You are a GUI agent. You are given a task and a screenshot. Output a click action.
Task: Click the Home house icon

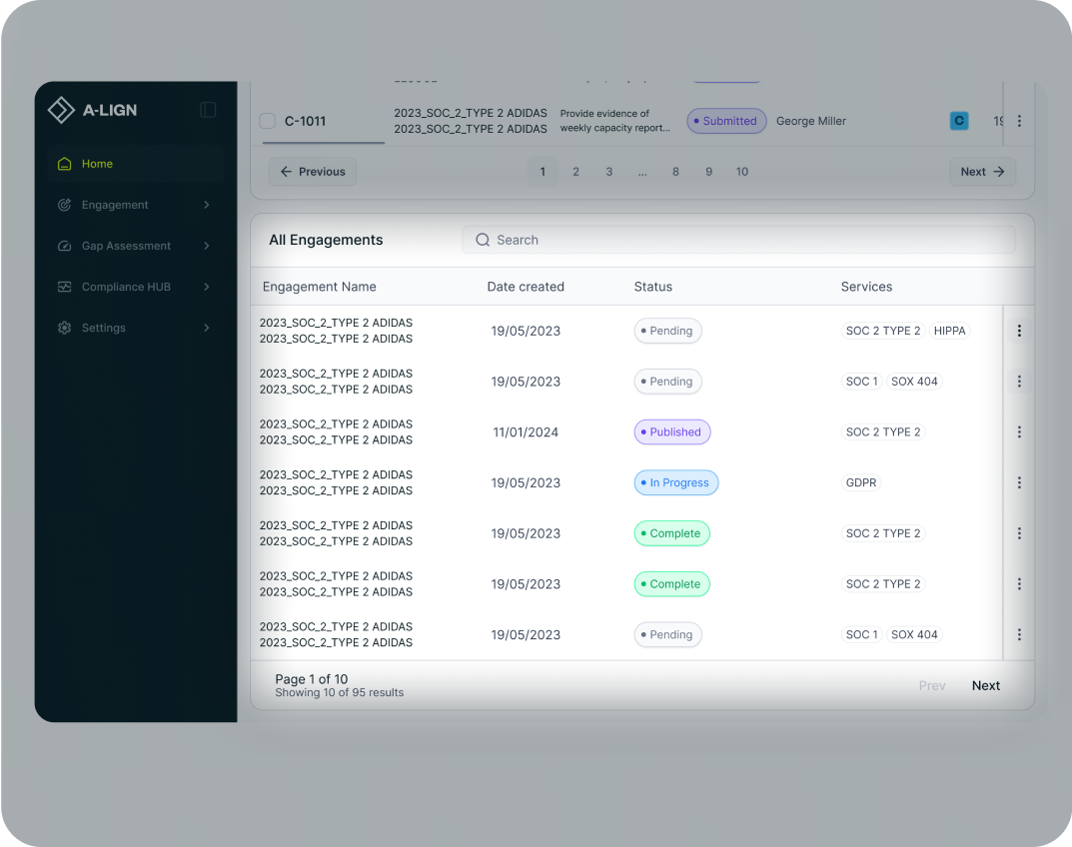point(64,164)
